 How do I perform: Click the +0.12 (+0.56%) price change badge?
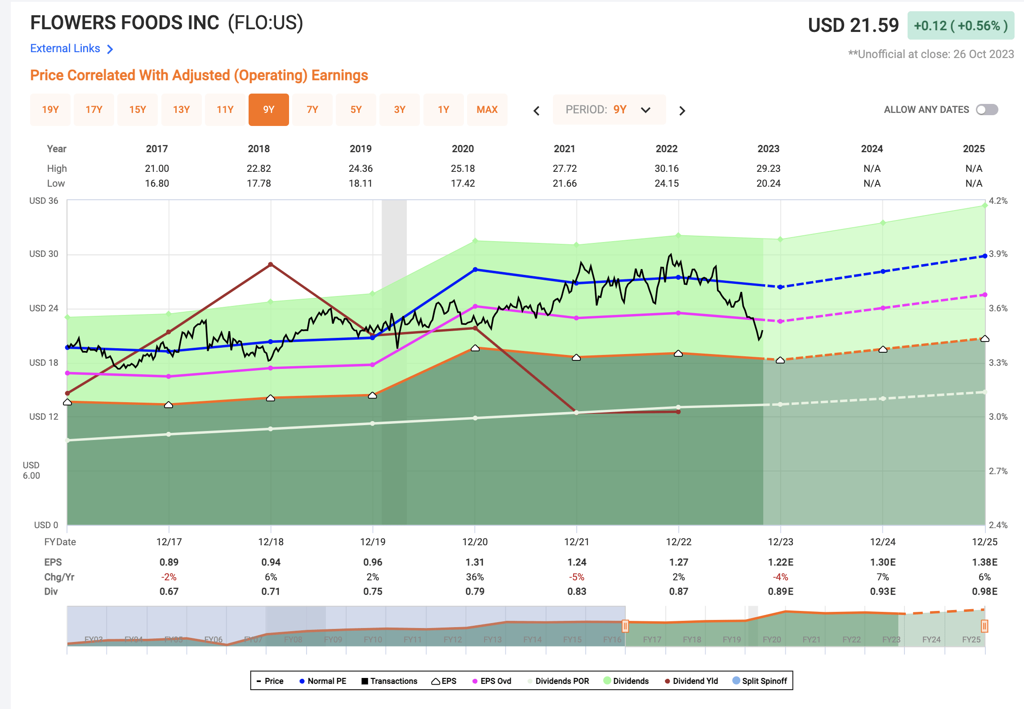(961, 26)
